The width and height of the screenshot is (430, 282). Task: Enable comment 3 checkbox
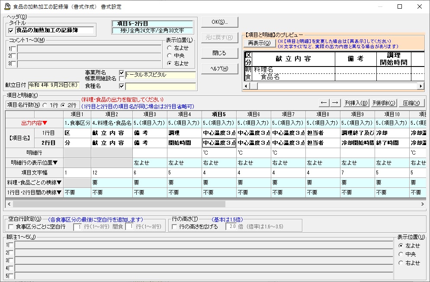(13, 63)
